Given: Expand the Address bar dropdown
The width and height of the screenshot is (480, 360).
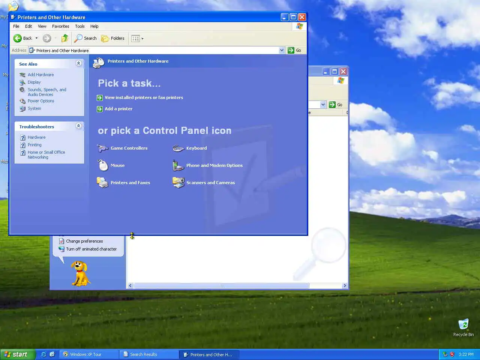Looking at the screenshot, I should [282, 50].
